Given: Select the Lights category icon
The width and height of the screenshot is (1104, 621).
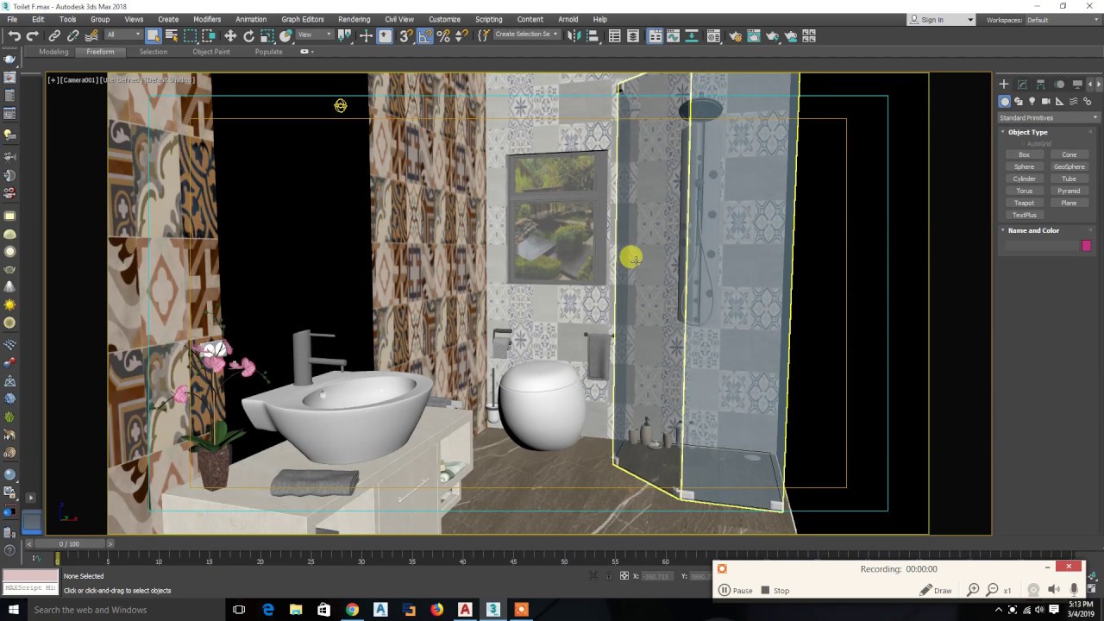Looking at the screenshot, I should pos(1032,102).
